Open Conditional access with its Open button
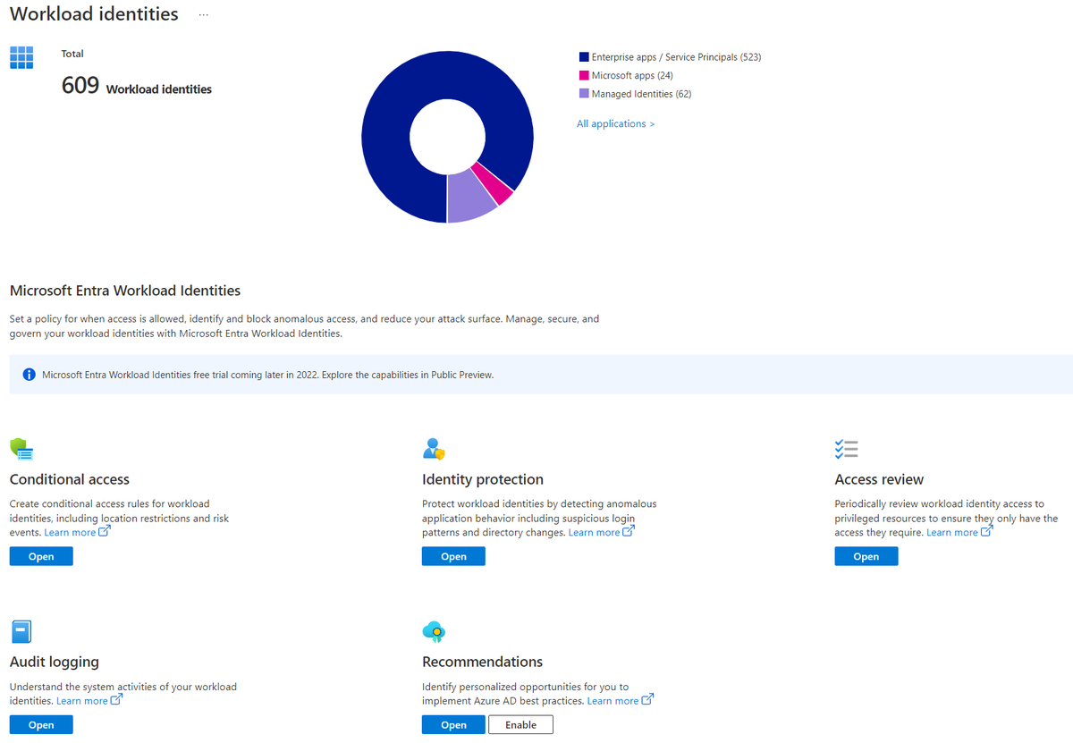This screenshot has width=1073, height=743. coord(41,556)
